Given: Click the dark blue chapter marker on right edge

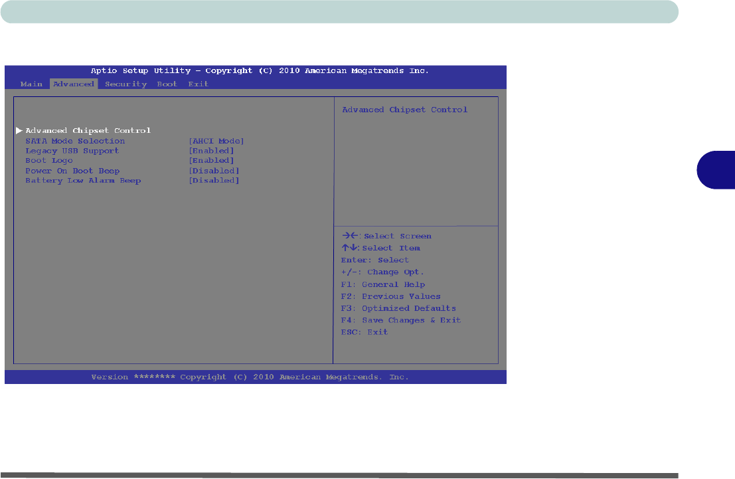Looking at the screenshot, I should click(x=716, y=169).
